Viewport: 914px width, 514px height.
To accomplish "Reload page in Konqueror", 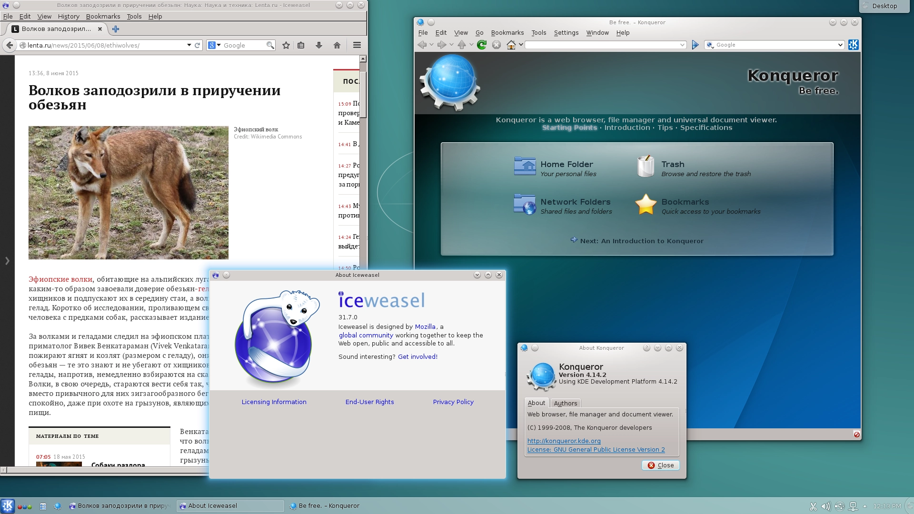I will tap(482, 45).
